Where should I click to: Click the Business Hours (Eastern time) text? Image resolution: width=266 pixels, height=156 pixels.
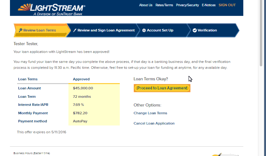pyautogui.click(x=32, y=153)
